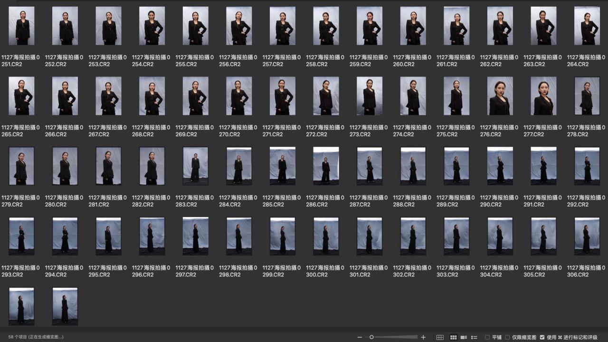Click the thumbnail size slider handle
The width and height of the screenshot is (608, 342).
(x=371, y=337)
